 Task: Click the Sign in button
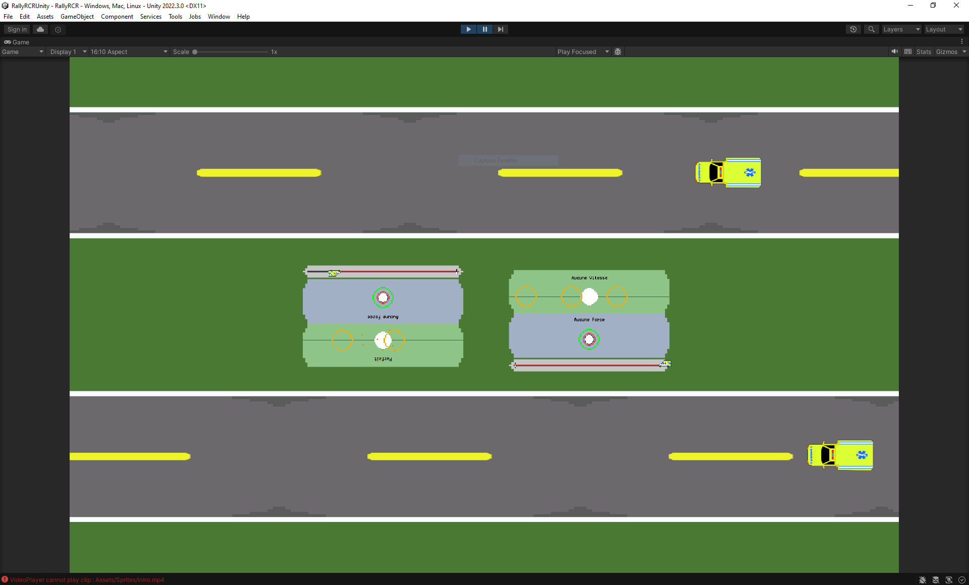17,29
